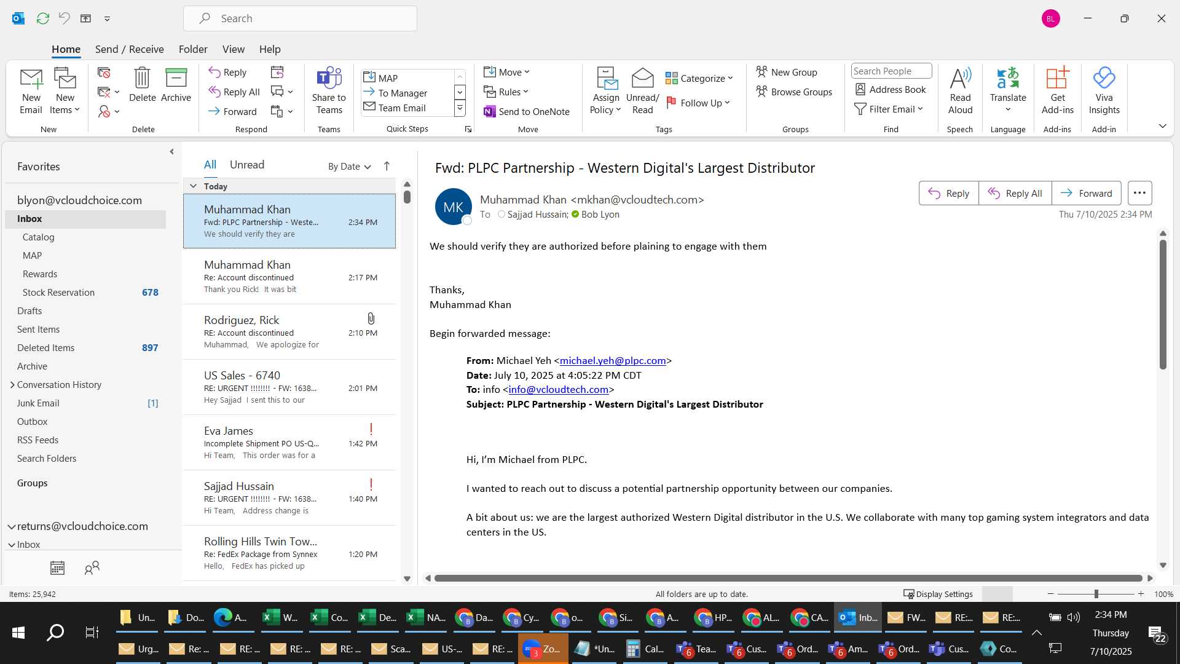Click Reply All in reading pane
Screen dimensions: 1180x664
[1015, 193]
